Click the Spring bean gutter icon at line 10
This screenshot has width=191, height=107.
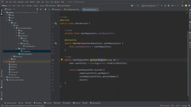56,23
